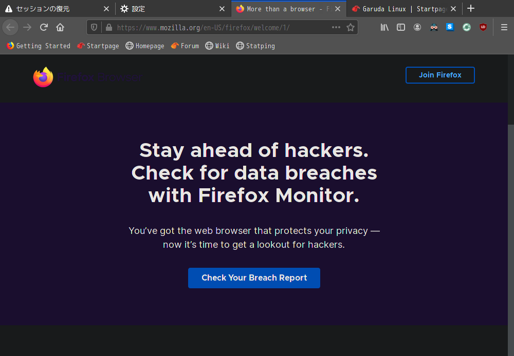
Task: Open the uBlock Origin extension icon
Action: 483,27
